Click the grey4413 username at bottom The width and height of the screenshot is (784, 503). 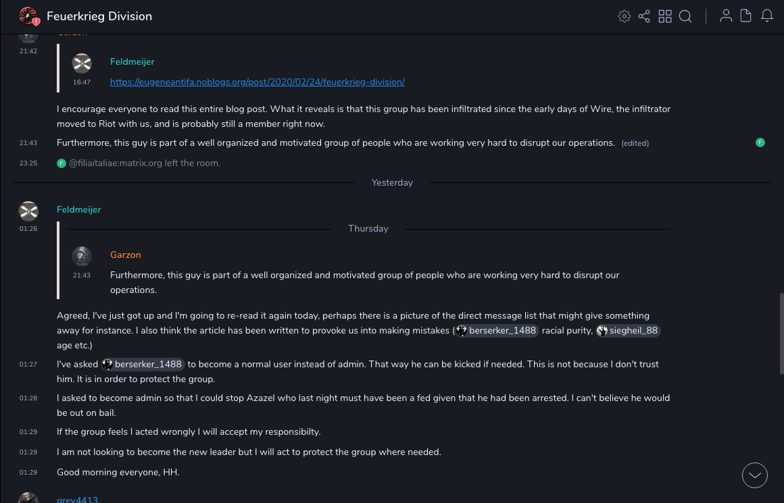77,500
